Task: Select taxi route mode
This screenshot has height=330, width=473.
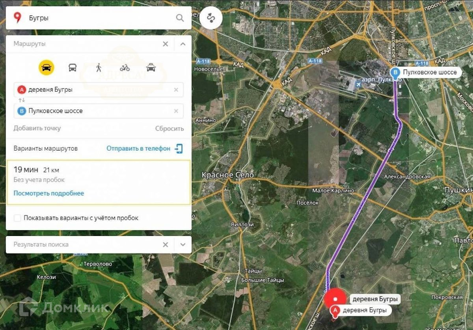Action: point(151,68)
